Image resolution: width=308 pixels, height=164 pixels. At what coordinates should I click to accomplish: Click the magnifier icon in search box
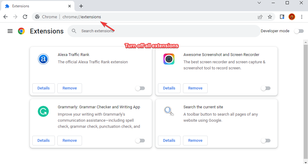(x=74, y=31)
